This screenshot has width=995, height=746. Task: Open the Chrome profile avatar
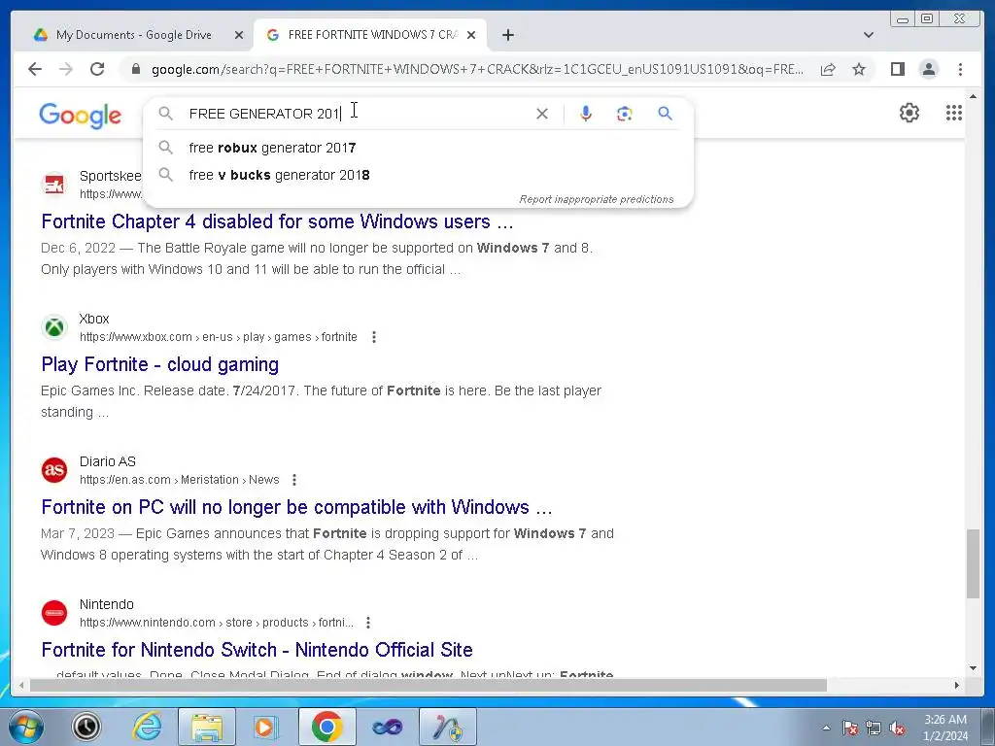[x=929, y=69]
